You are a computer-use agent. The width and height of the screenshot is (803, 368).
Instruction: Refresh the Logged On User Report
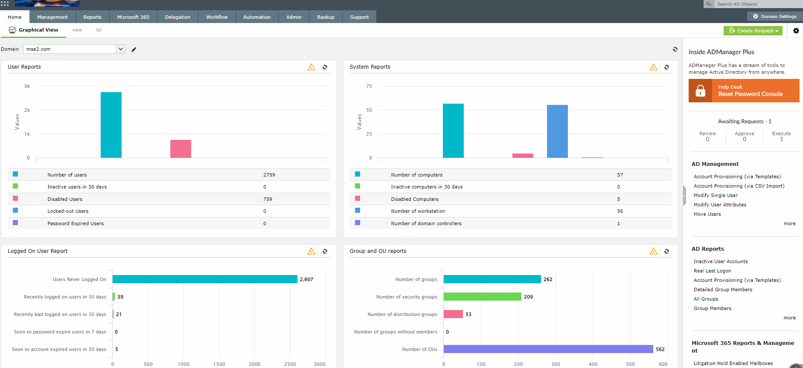325,252
